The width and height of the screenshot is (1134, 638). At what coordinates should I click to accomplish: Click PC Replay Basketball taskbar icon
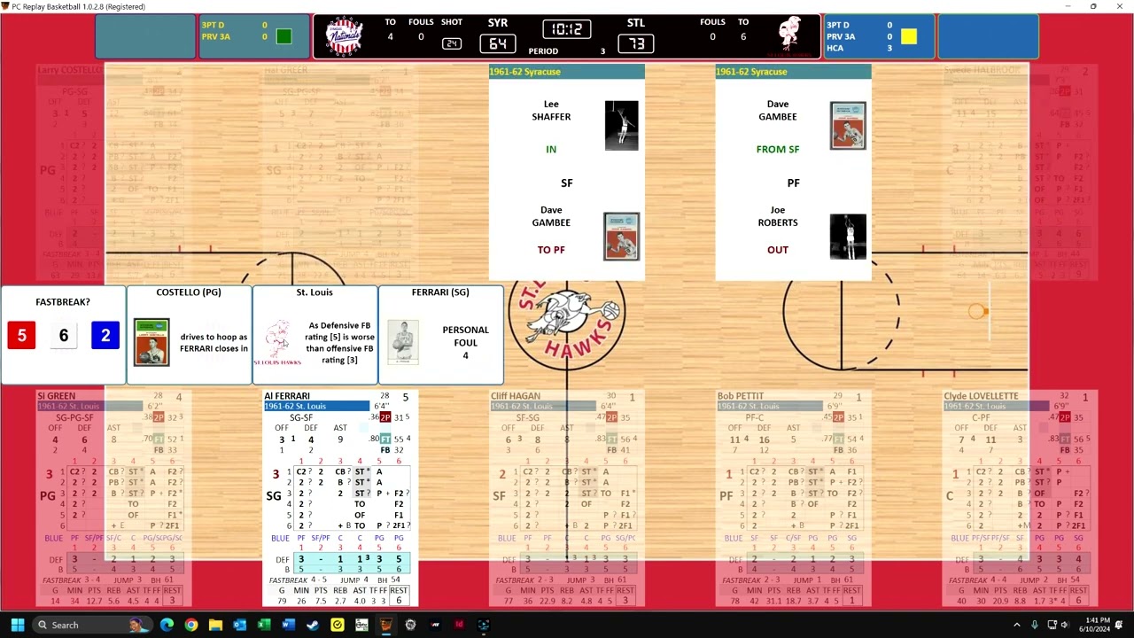pyautogui.click(x=386, y=625)
